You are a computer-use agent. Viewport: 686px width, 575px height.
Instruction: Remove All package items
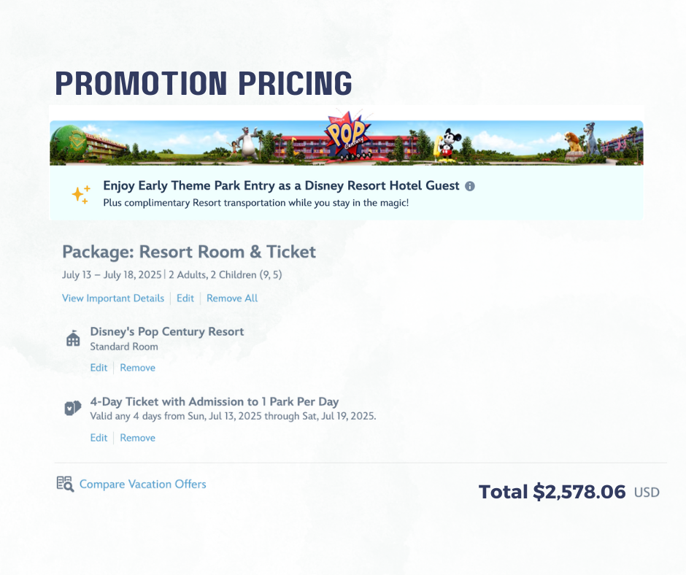[x=232, y=298]
